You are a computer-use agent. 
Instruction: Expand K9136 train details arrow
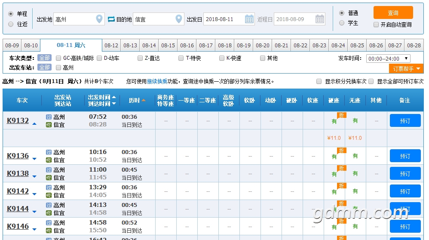point(34,159)
